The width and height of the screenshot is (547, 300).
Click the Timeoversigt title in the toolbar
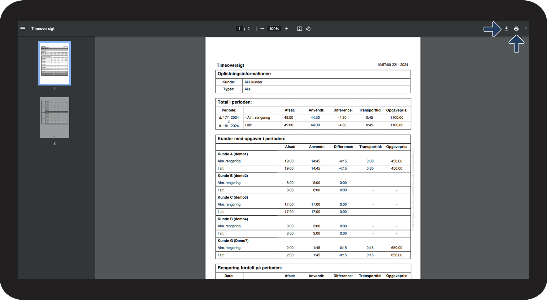[43, 29]
